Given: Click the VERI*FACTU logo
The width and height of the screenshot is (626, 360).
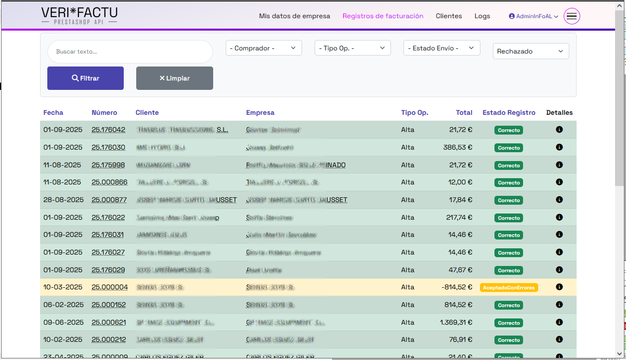Looking at the screenshot, I should tap(79, 15).
